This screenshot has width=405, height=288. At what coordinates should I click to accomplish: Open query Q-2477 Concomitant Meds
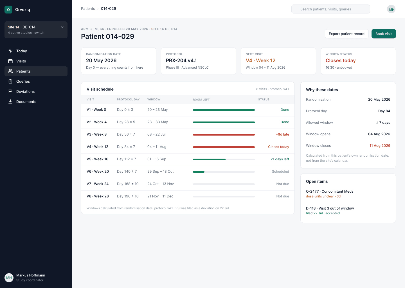pyautogui.click(x=348, y=194)
